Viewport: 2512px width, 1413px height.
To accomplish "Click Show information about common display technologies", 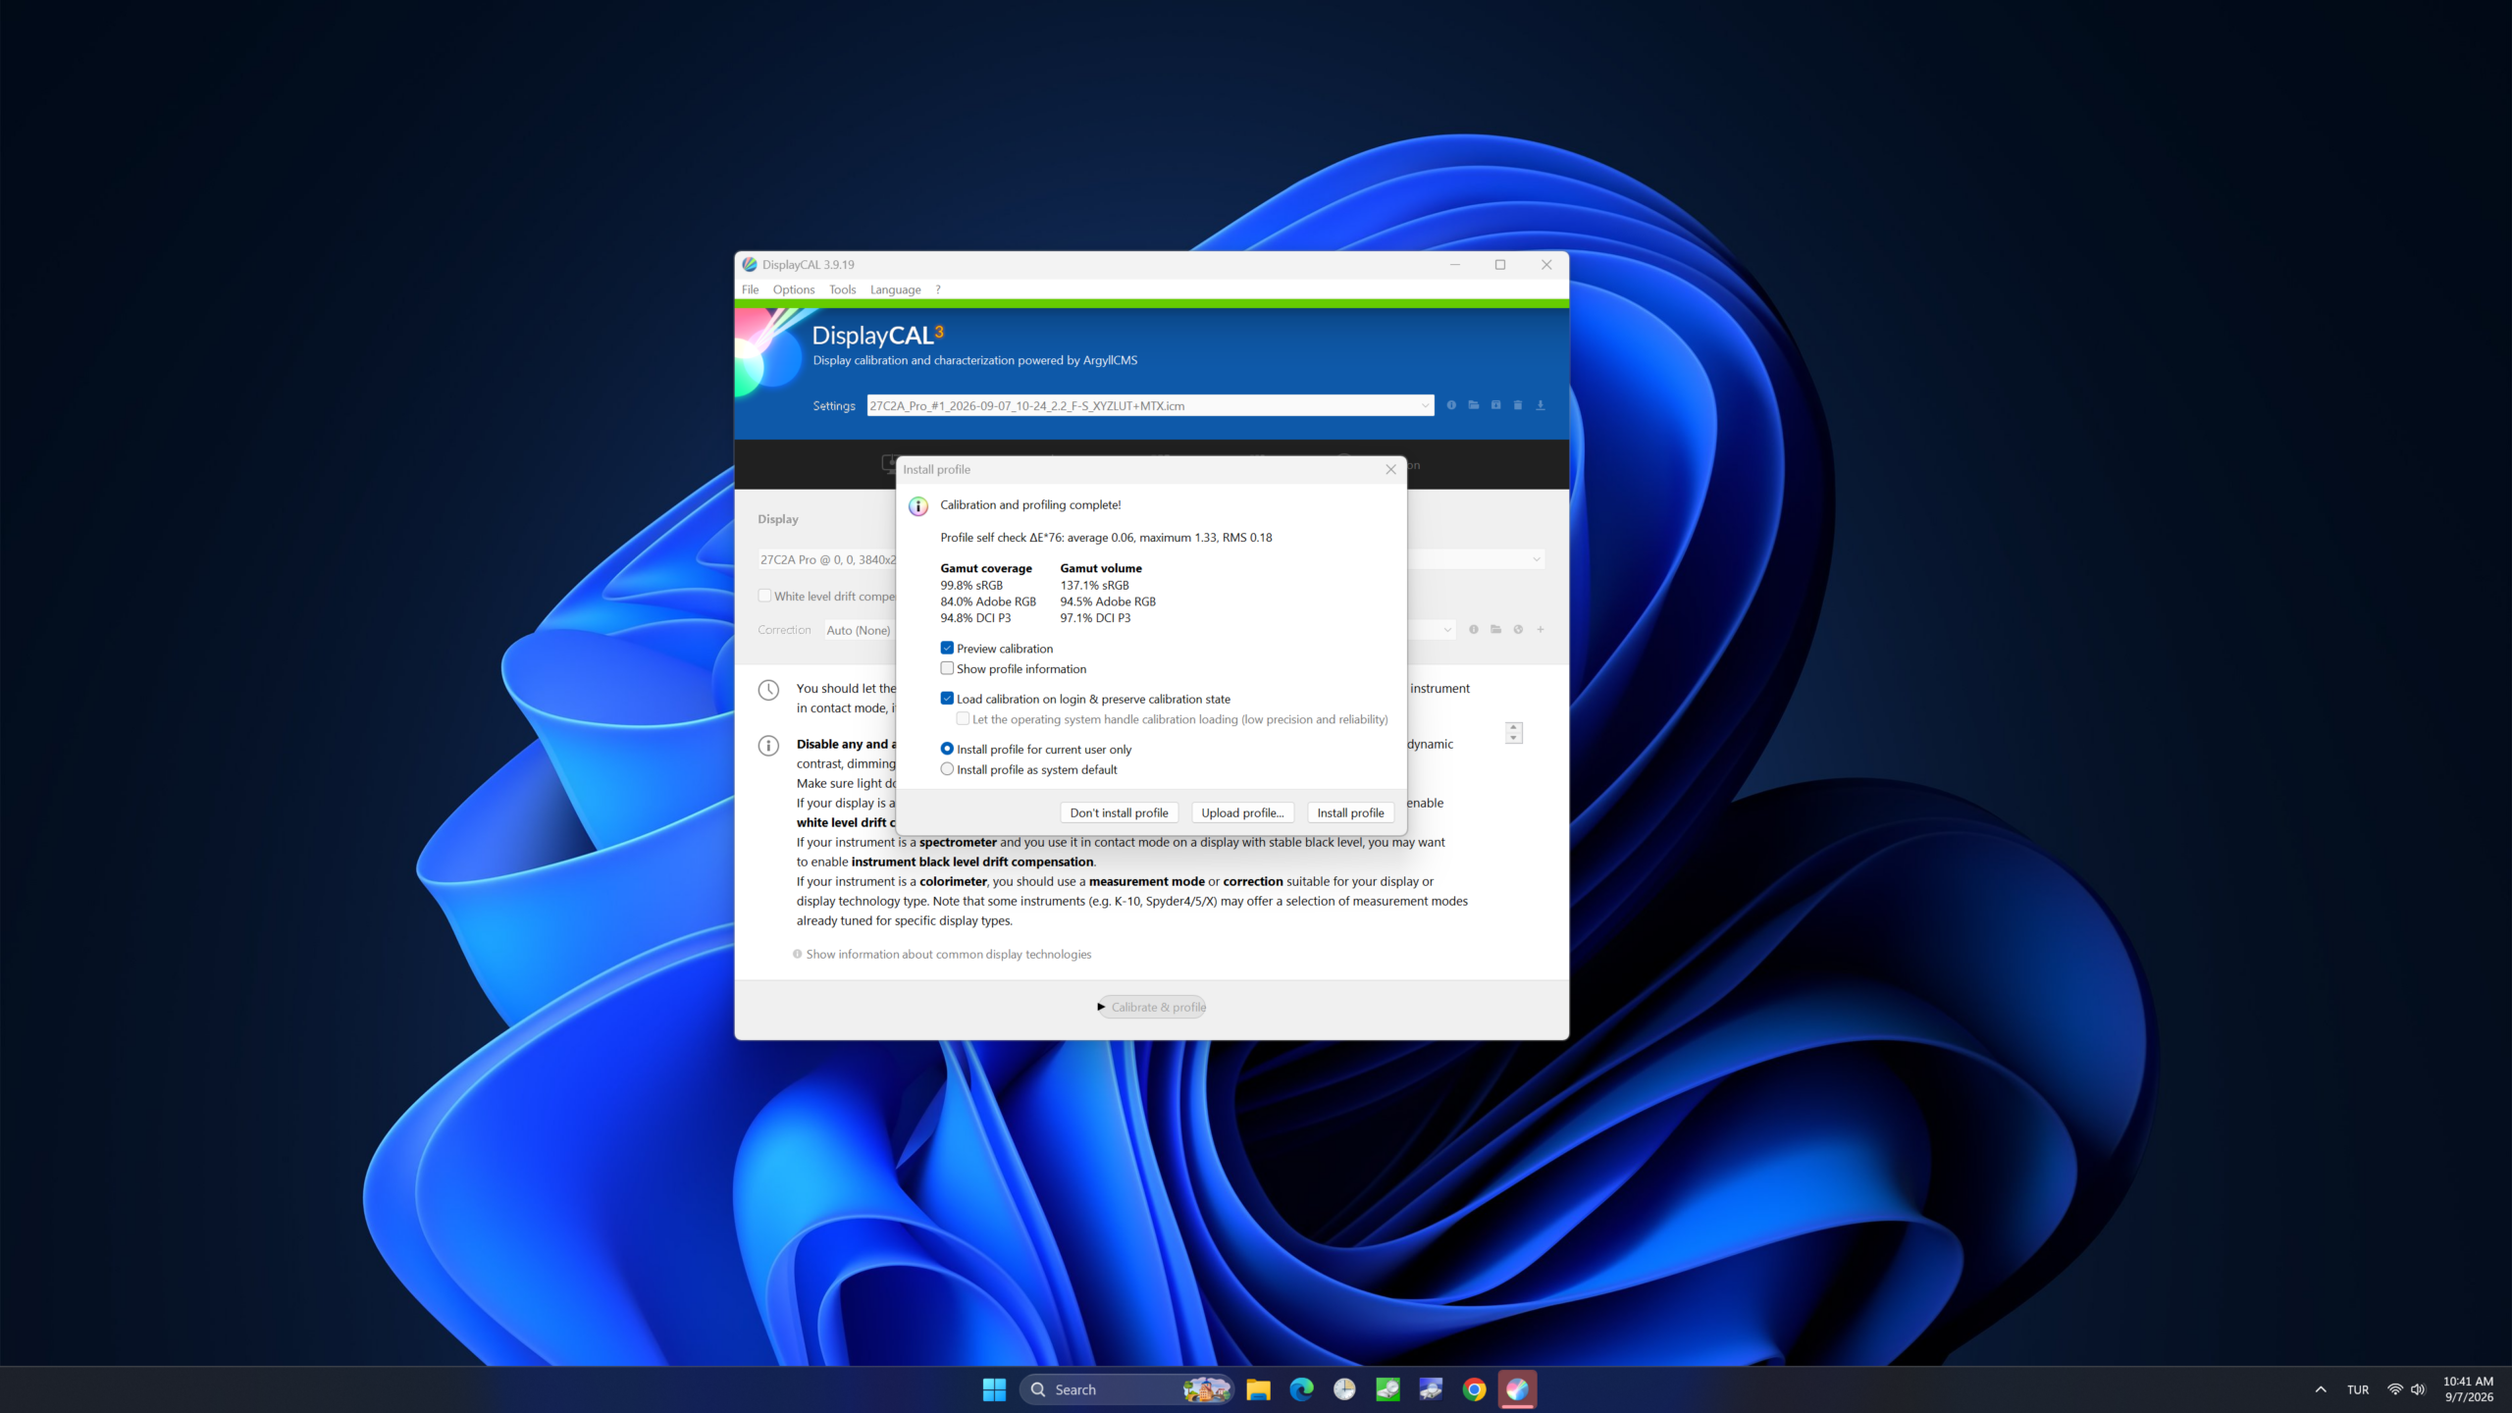I will [948, 955].
